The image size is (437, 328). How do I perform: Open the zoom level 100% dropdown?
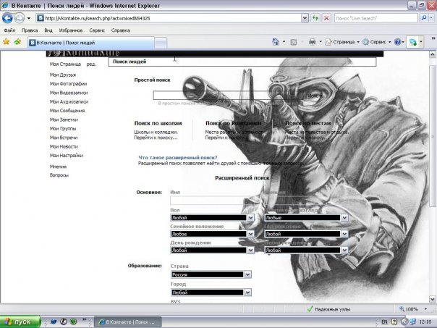[x=425, y=309]
